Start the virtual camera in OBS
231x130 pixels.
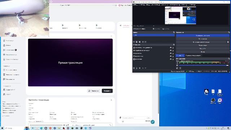point(201,42)
